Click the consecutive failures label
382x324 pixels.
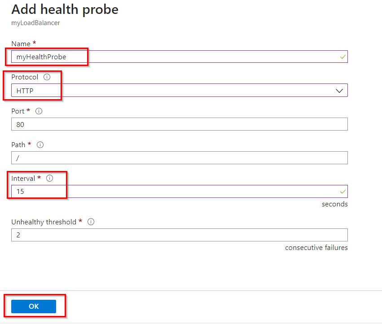[x=316, y=247]
